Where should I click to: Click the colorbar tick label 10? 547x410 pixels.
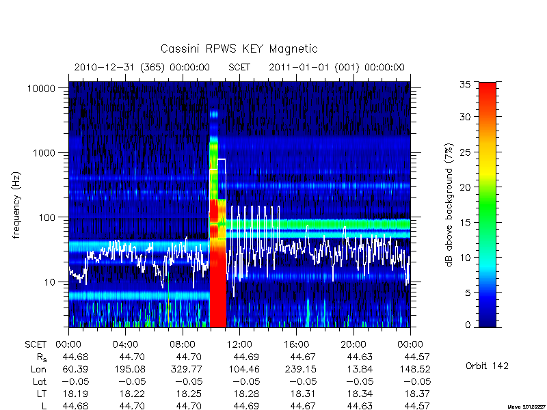click(465, 258)
